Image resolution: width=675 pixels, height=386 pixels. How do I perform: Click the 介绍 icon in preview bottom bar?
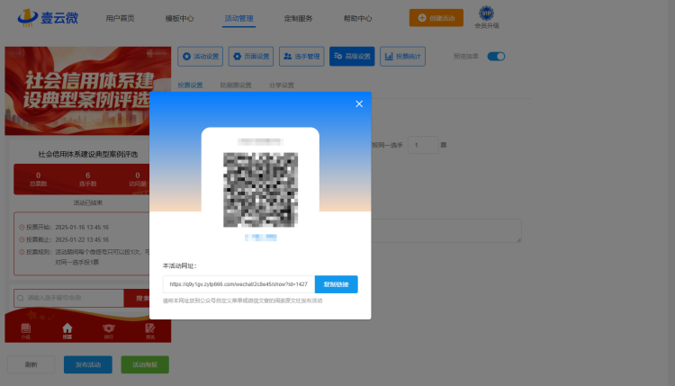click(26, 331)
